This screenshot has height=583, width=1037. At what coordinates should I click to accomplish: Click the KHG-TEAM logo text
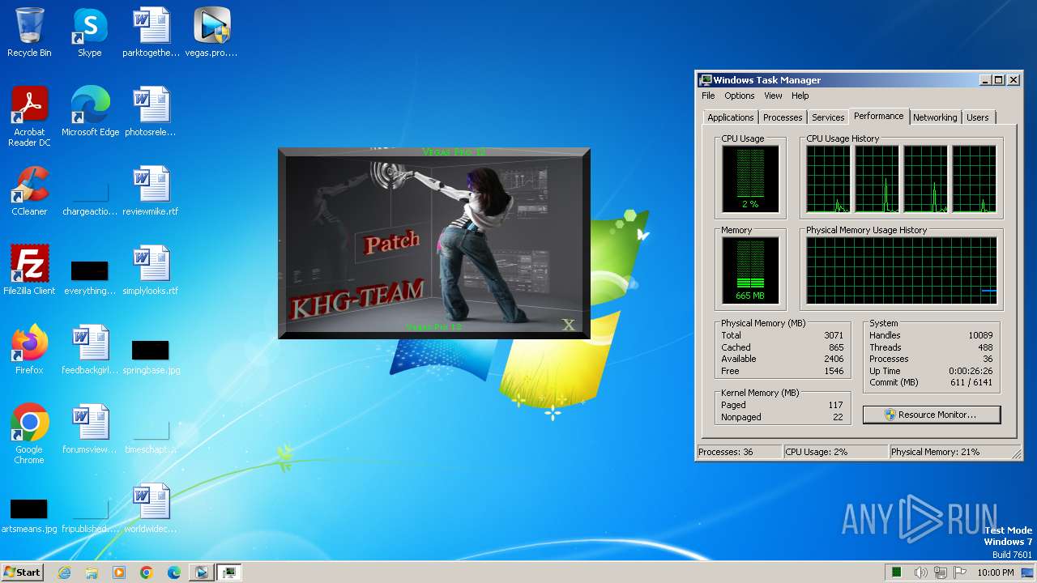click(x=356, y=299)
